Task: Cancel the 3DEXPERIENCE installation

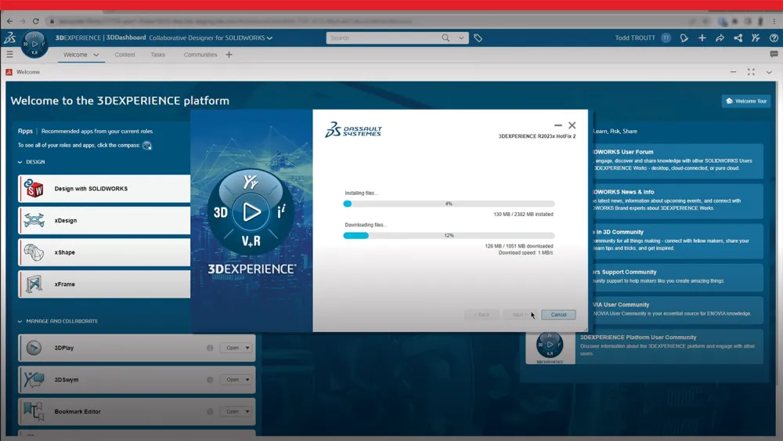Action: (x=558, y=315)
